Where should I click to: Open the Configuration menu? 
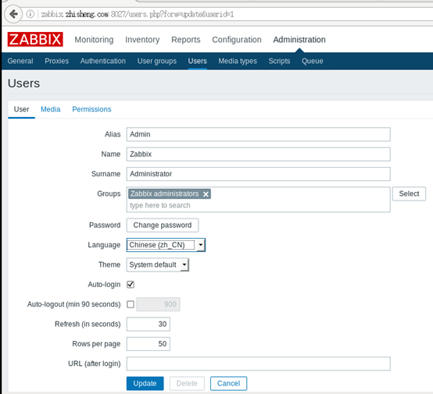[237, 40]
